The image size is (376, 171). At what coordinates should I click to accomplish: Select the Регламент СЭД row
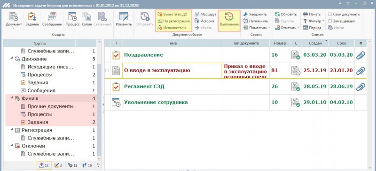235,86
